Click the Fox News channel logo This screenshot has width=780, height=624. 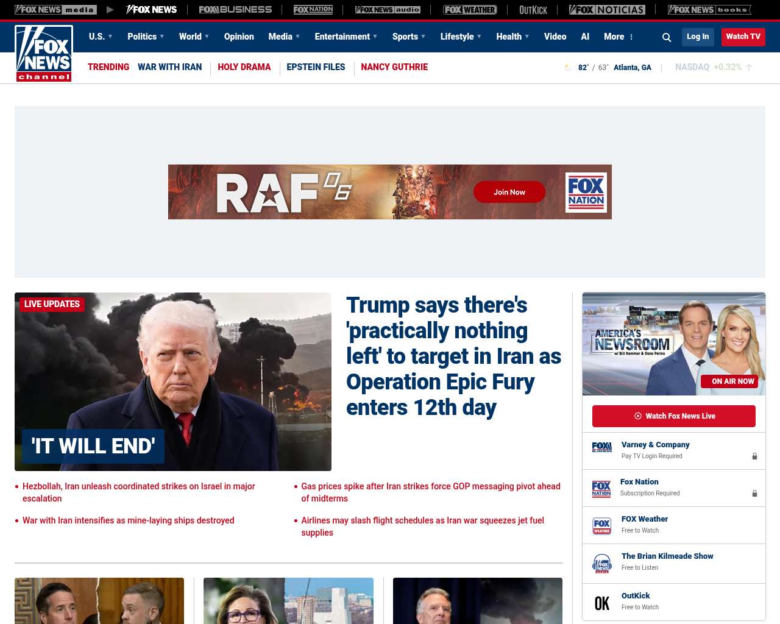[44, 54]
